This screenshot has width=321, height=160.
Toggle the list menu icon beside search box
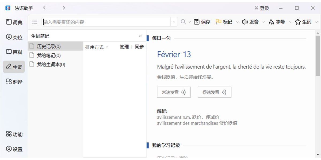click(x=35, y=22)
